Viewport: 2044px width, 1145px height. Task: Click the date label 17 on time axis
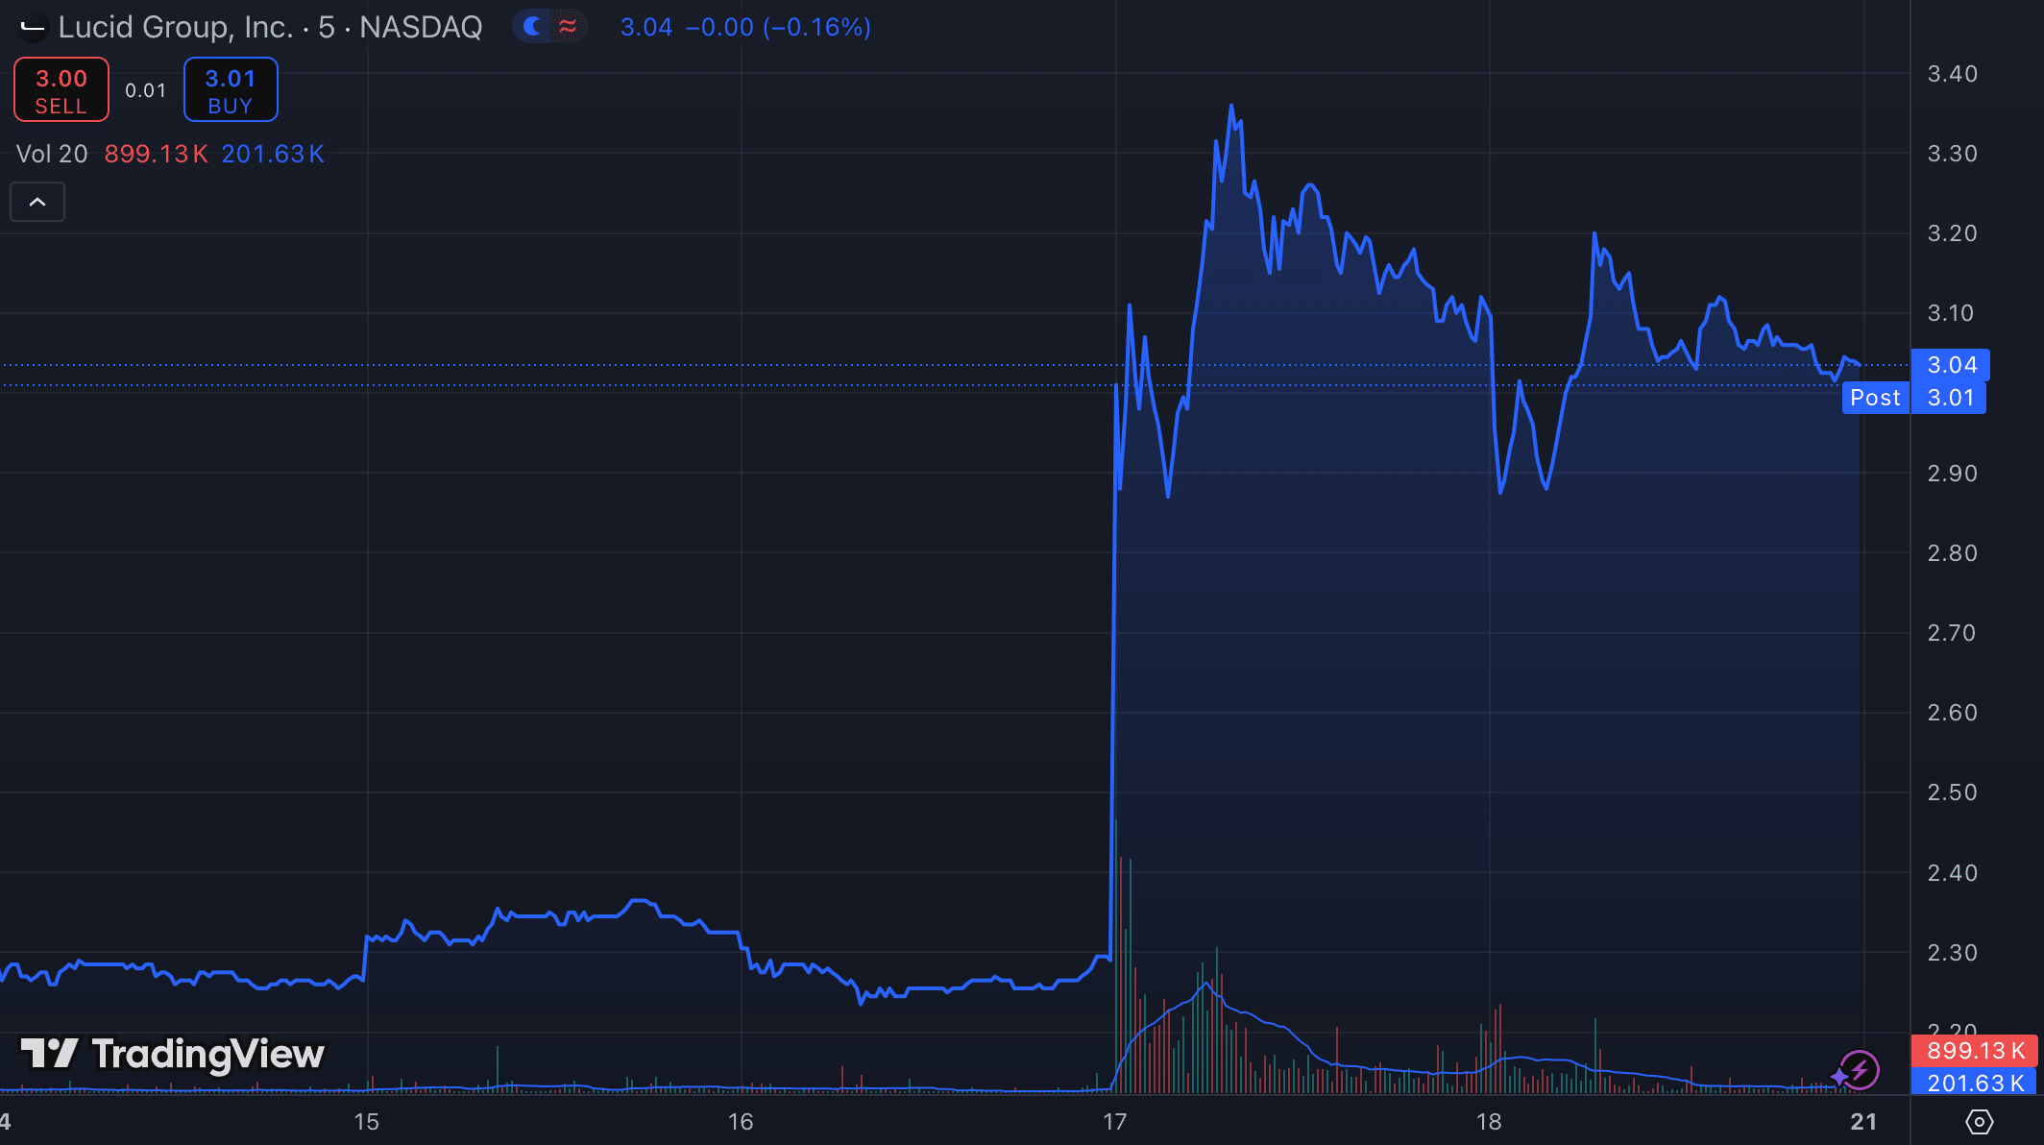tap(1114, 1121)
